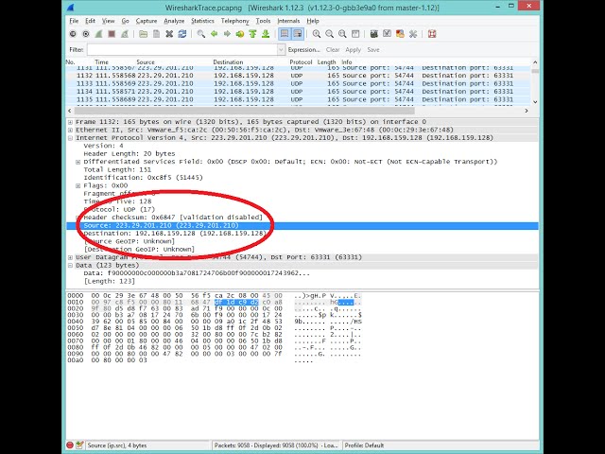Expand Differentiated Services Field node
The image size is (605, 454).
pyautogui.click(x=78, y=162)
